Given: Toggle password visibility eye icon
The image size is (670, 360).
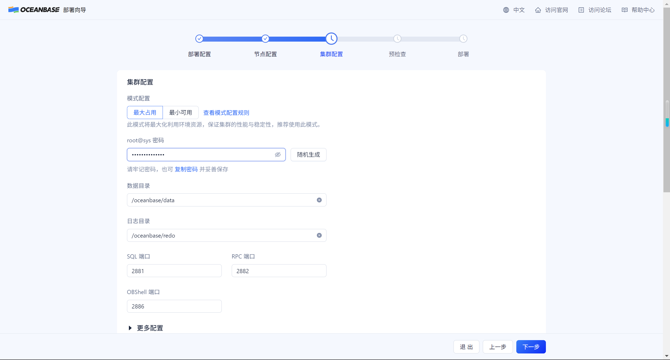Looking at the screenshot, I should pos(278,155).
